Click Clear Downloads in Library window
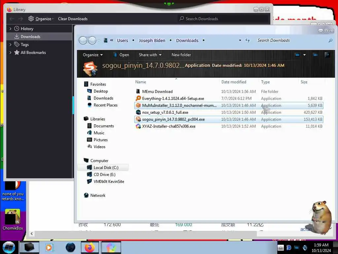This screenshot has width=338, height=254. [x=73, y=19]
